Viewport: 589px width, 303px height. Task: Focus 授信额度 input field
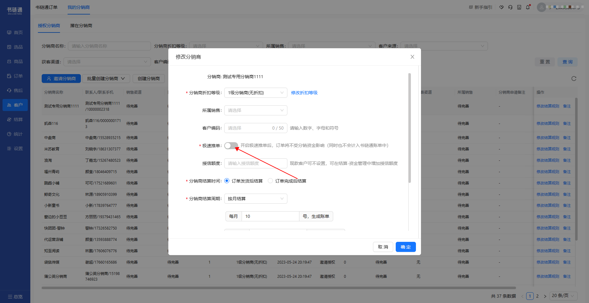(x=256, y=163)
